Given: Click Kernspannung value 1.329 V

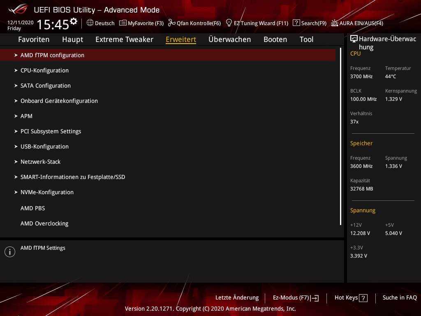Looking at the screenshot, I should tap(393, 99).
